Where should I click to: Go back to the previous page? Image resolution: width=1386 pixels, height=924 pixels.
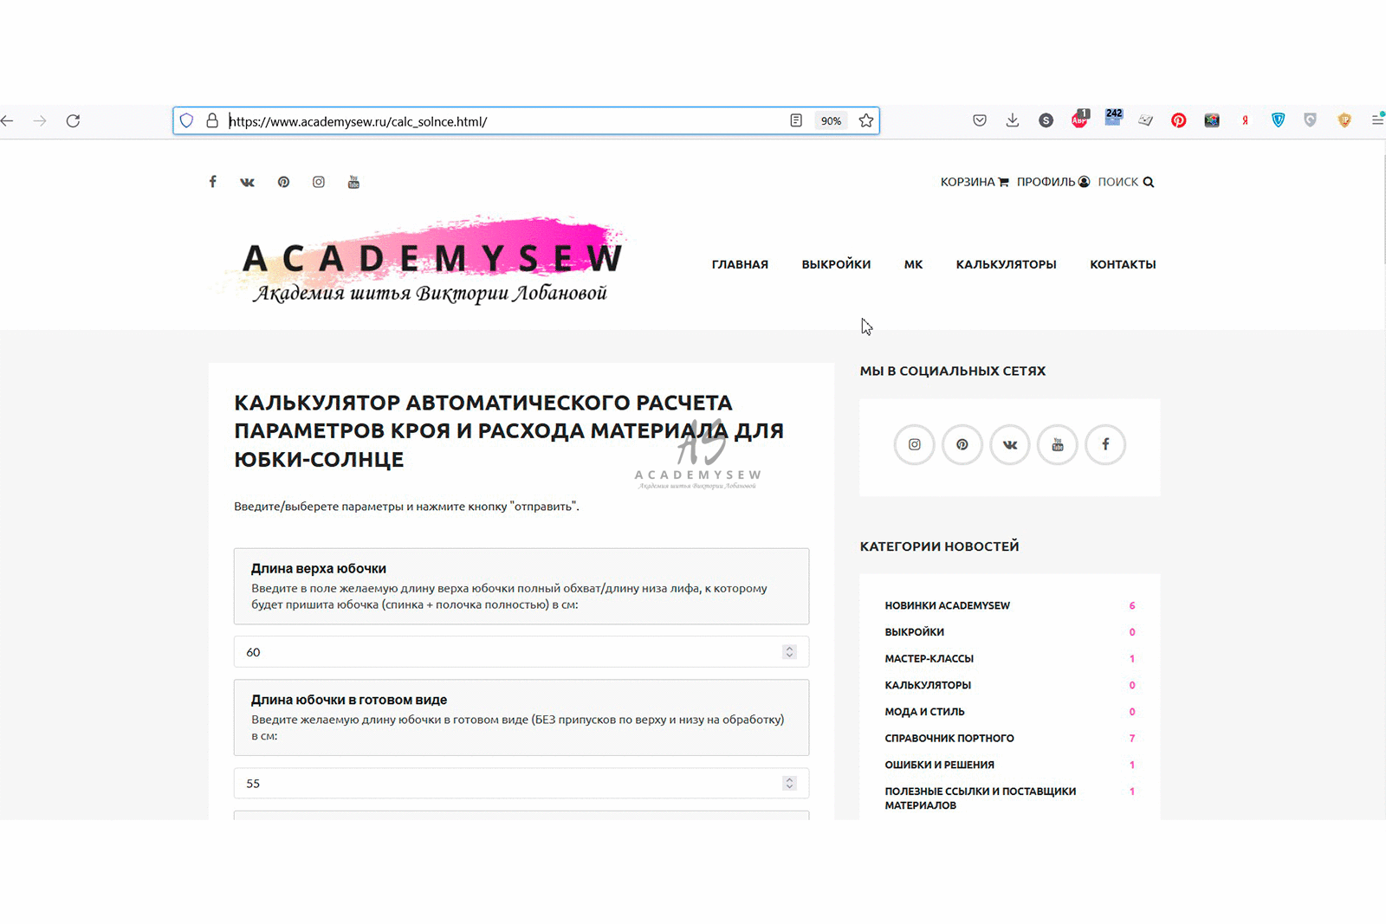coord(7,121)
